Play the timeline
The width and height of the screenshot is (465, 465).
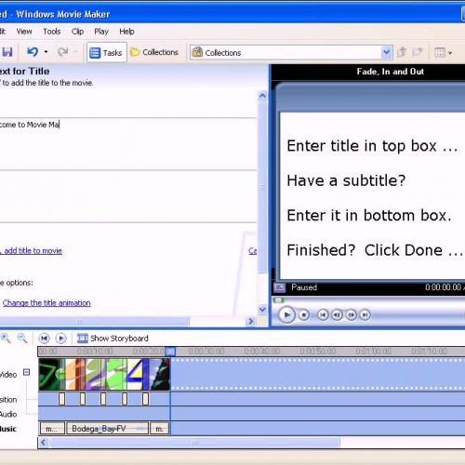pos(60,339)
